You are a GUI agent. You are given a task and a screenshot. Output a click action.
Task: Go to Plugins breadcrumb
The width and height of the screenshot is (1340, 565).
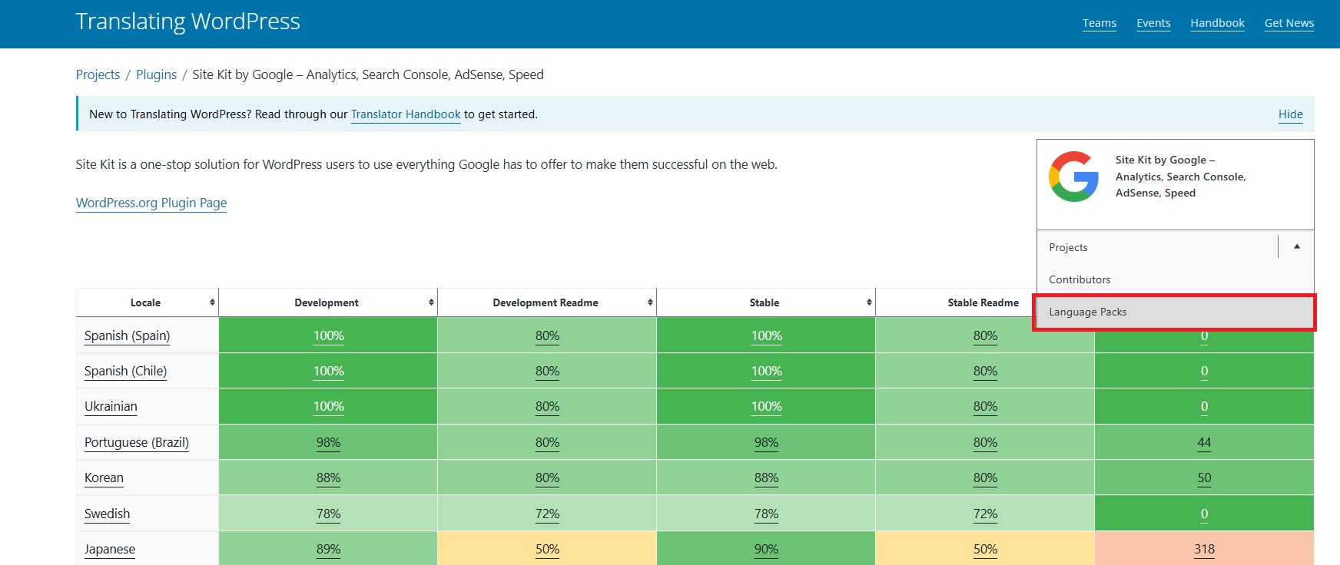(156, 74)
